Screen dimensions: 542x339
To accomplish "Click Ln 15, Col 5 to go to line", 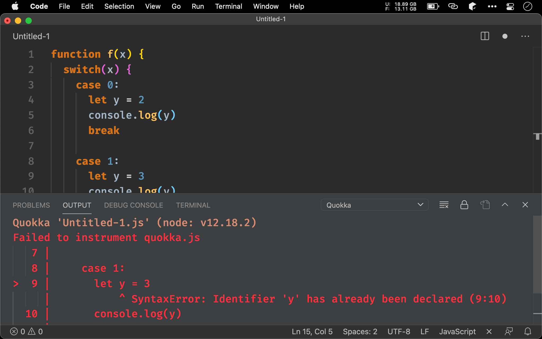I will [x=312, y=332].
